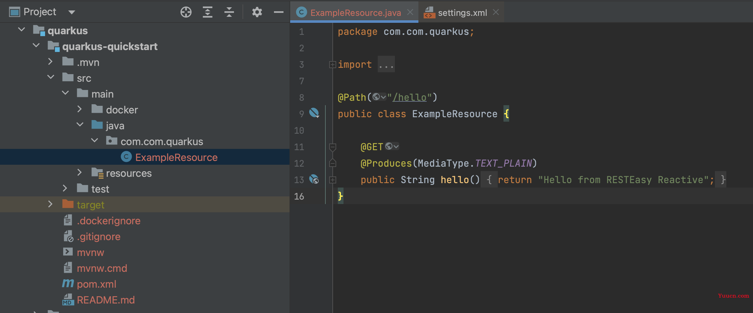Select the .gitignore file
This screenshot has width=753, height=313.
99,236
